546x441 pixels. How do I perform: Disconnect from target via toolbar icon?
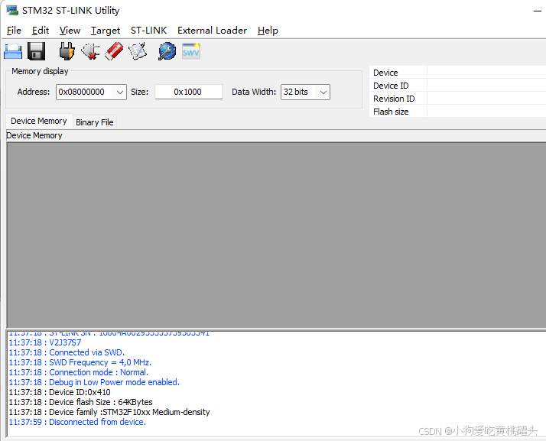click(x=90, y=51)
